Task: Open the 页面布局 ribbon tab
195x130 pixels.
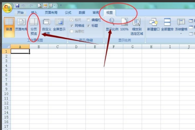Action: click(51, 13)
